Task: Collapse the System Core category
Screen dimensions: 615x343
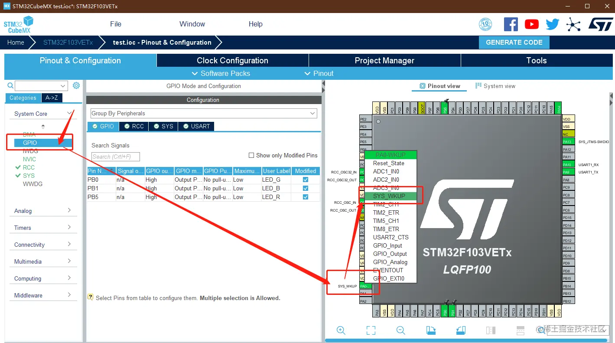Action: [x=43, y=114]
